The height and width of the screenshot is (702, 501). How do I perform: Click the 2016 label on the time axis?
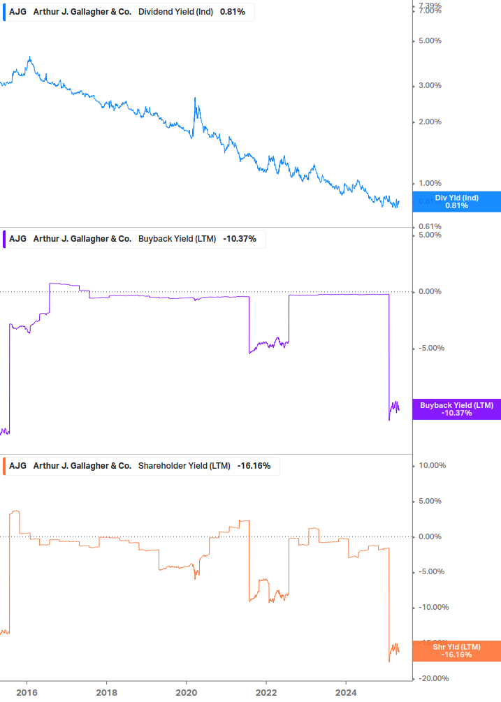pos(27,693)
